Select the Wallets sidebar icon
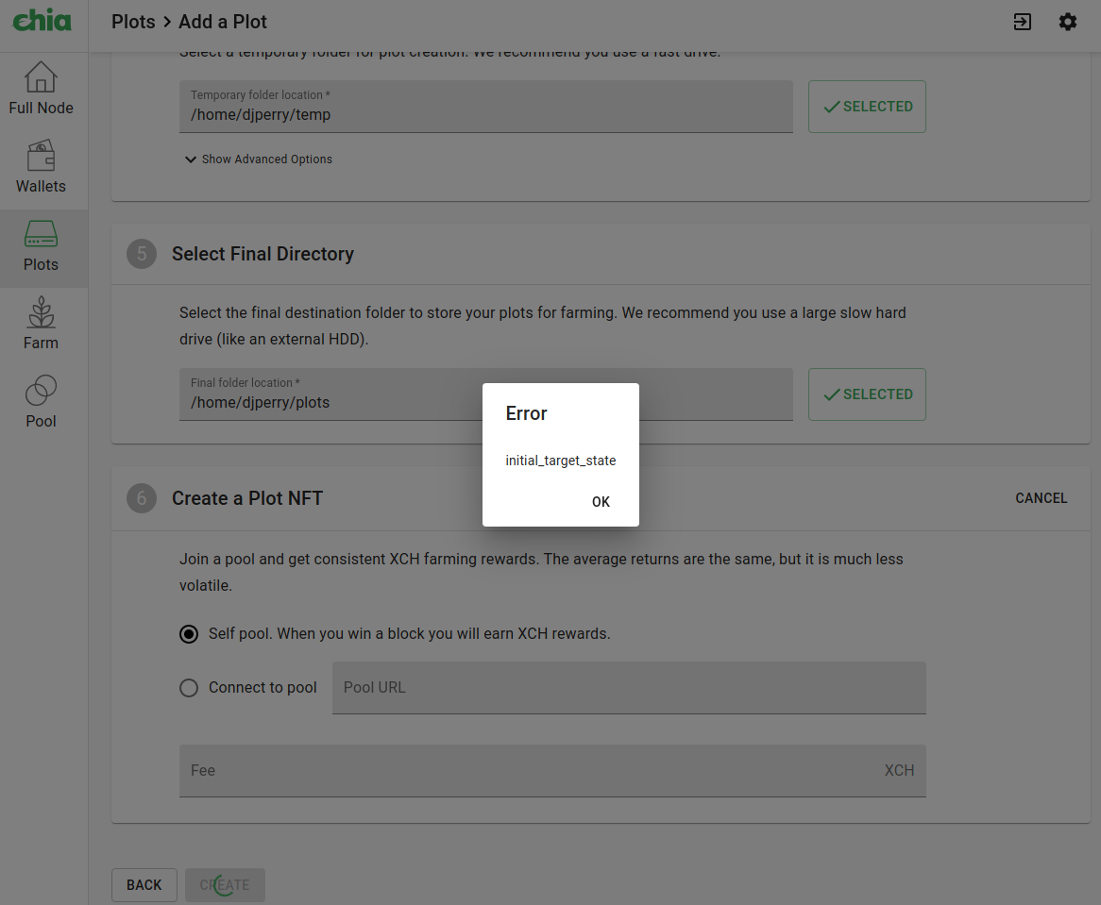 pos(41,166)
